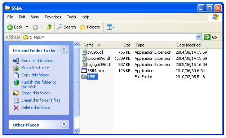Screen dimensions: 226x138
Task: Click the 2010/07/05 5:48 date cell
Action: click(x=190, y=77)
